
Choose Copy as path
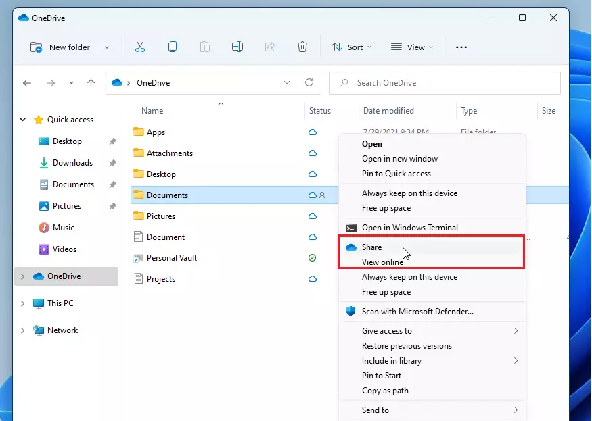[x=432, y=391]
